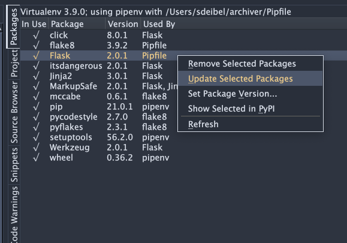Toggle the In Use checkmark for wheel
The image size is (347, 243).
pos(36,157)
